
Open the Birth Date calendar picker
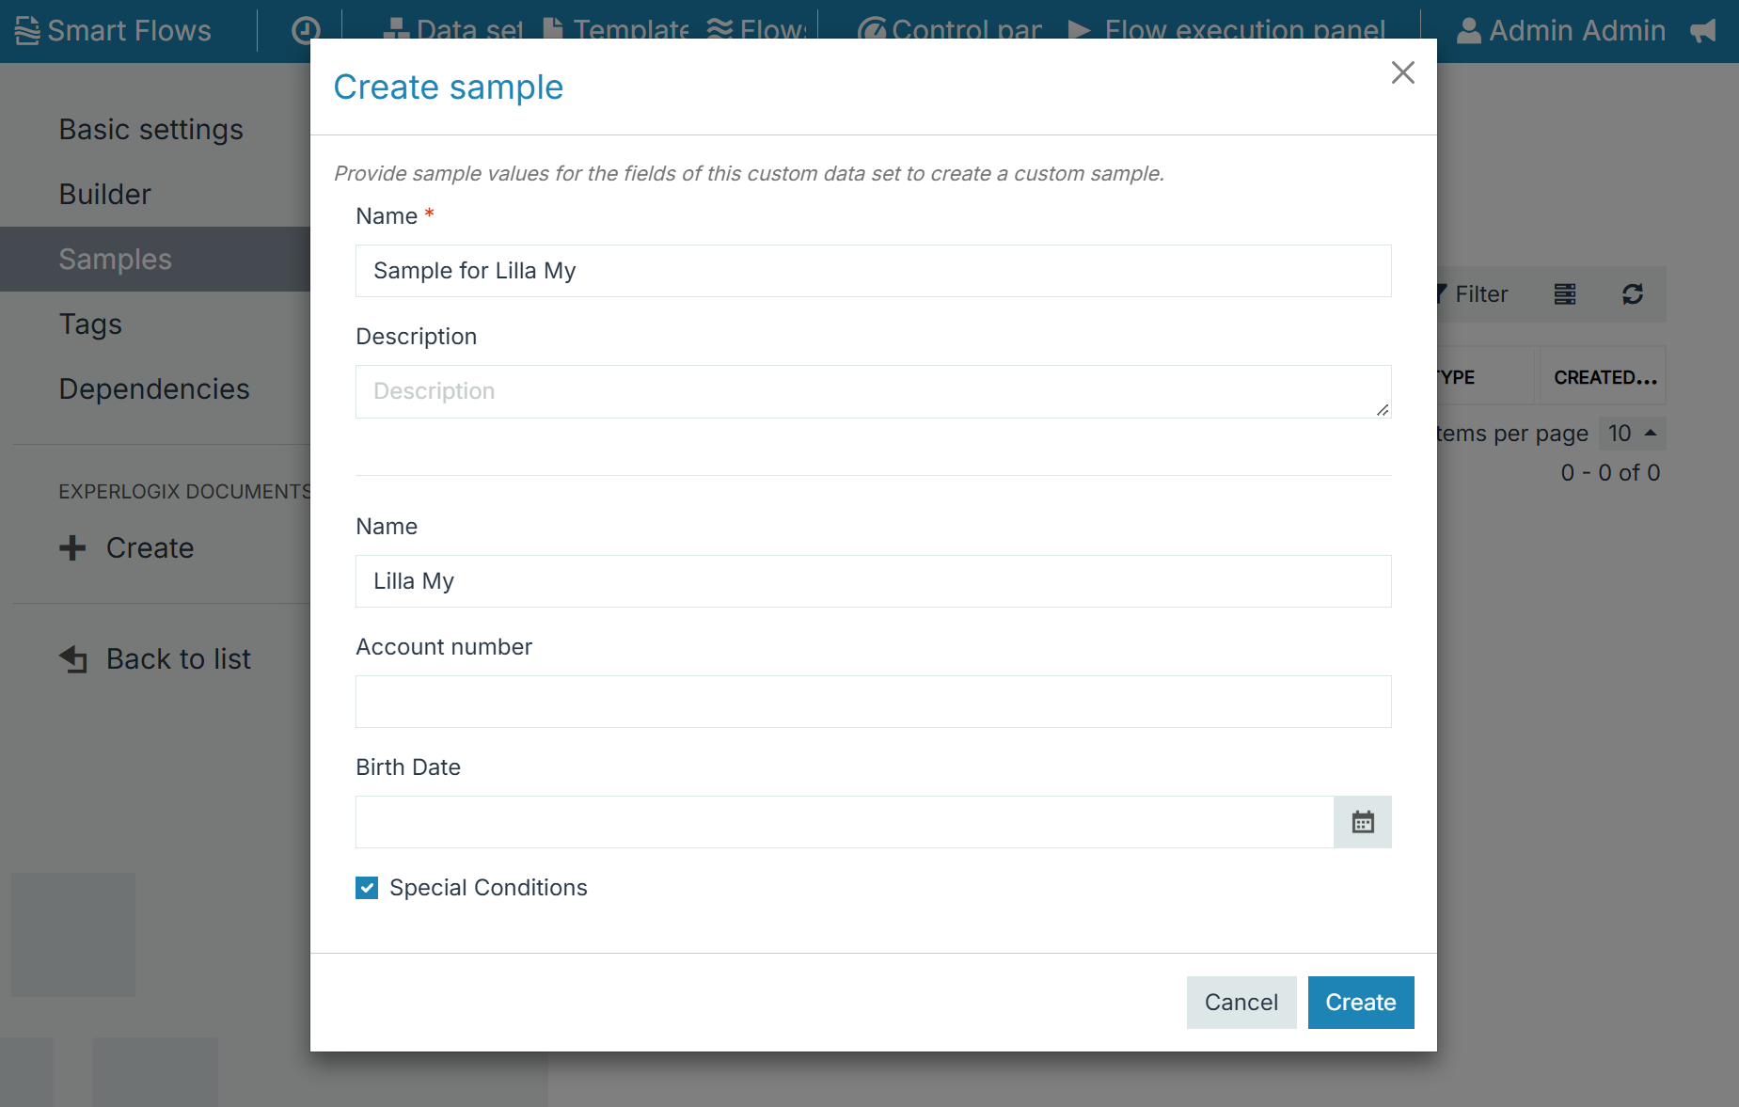1362,822
